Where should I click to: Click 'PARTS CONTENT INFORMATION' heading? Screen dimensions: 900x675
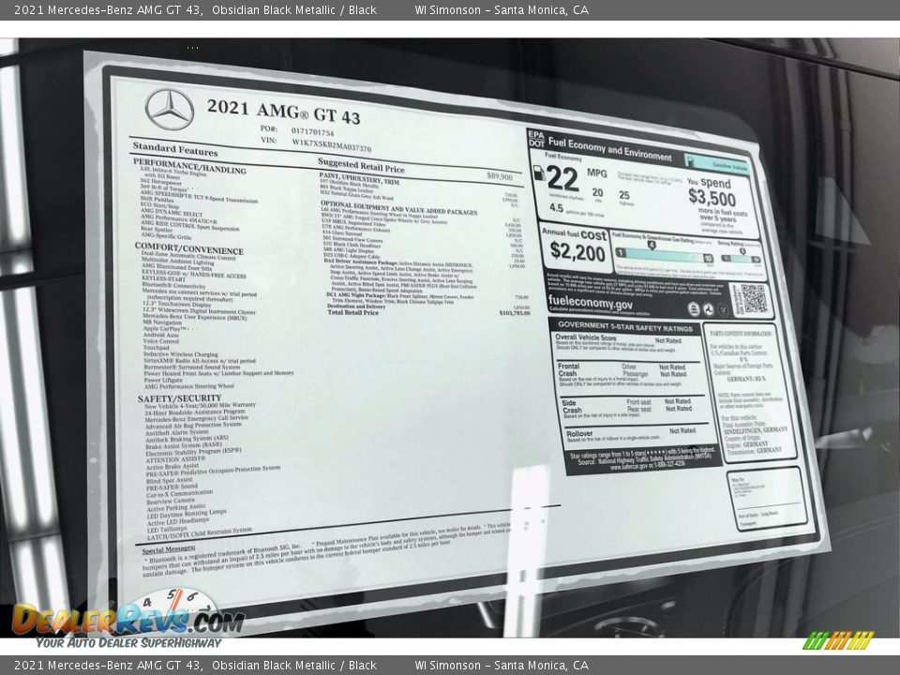click(741, 333)
